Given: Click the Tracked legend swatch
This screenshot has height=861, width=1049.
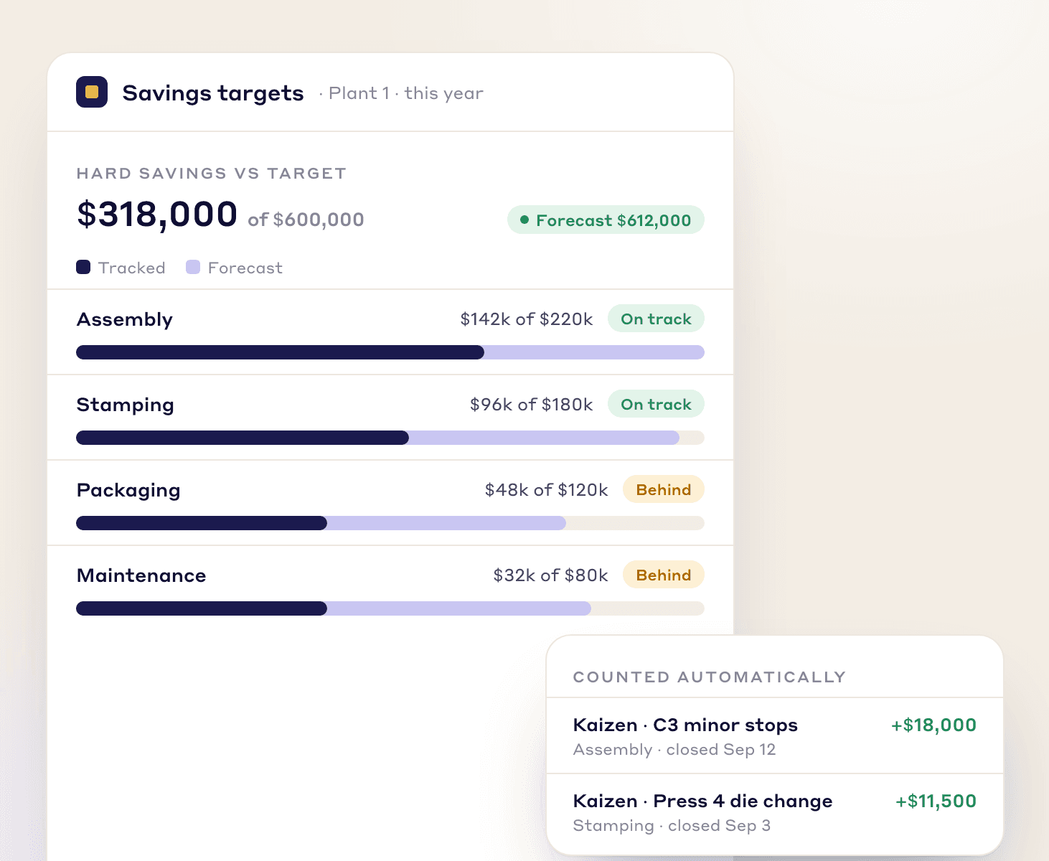Looking at the screenshot, I should [x=83, y=267].
